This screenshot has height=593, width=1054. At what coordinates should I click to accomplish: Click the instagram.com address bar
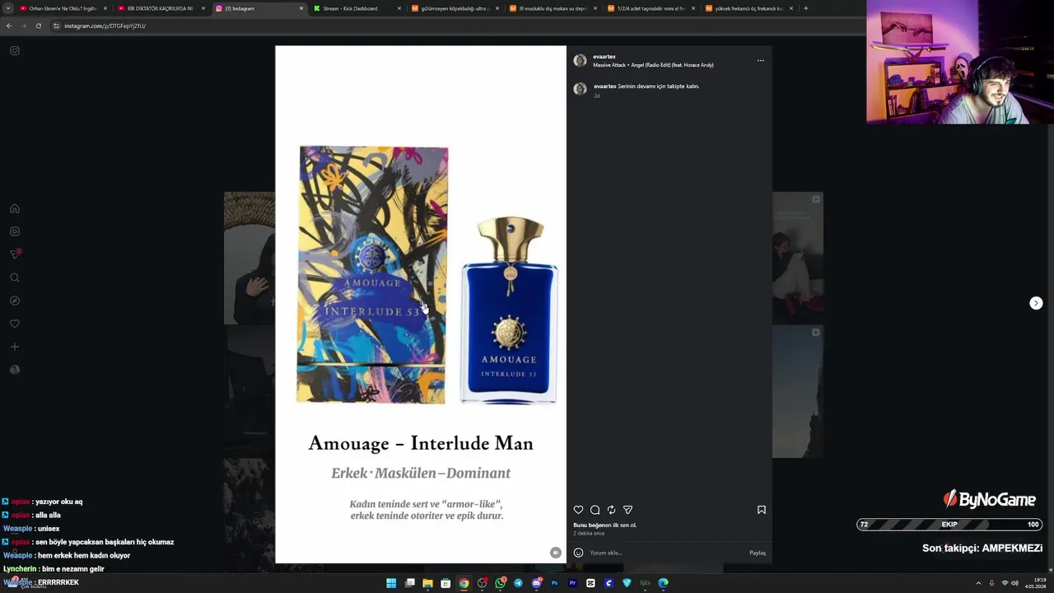coord(453,26)
